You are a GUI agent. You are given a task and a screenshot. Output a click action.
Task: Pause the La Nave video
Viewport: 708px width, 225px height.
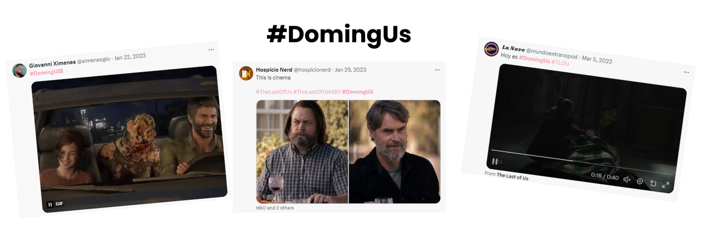[x=495, y=161]
